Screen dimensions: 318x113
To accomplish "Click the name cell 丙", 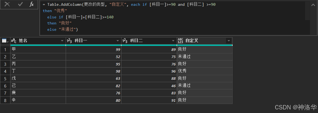I will (x=38, y=64).
